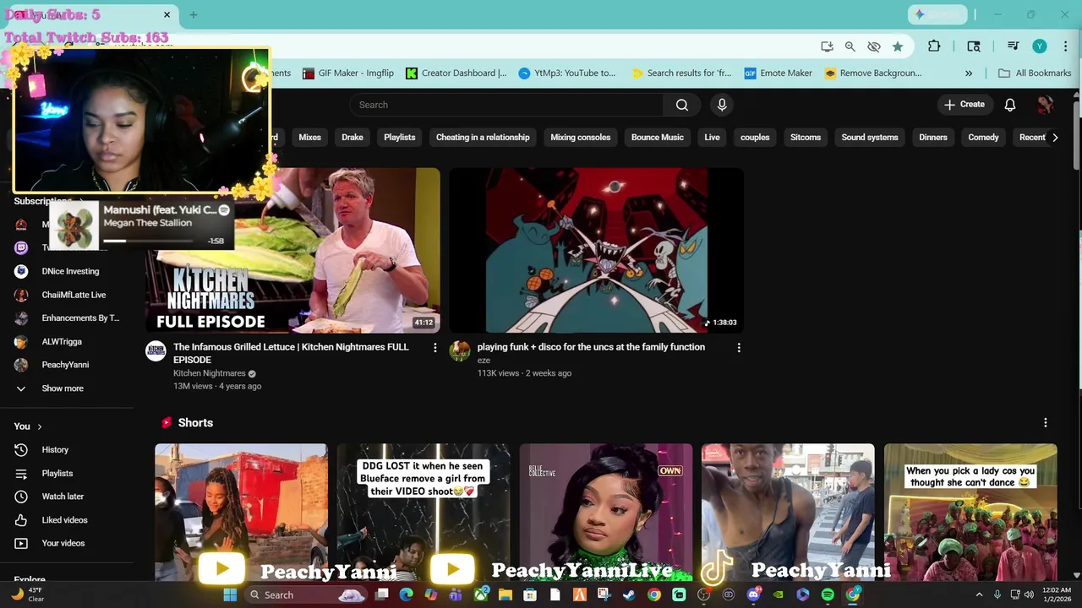Open GIF Maker - Imgflip bookmark
The image size is (1082, 608).
coord(347,73)
